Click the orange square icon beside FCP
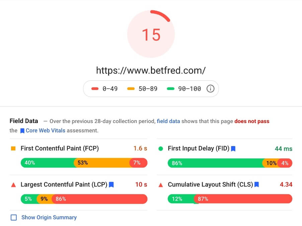The height and width of the screenshot is (226, 302). 13,148
